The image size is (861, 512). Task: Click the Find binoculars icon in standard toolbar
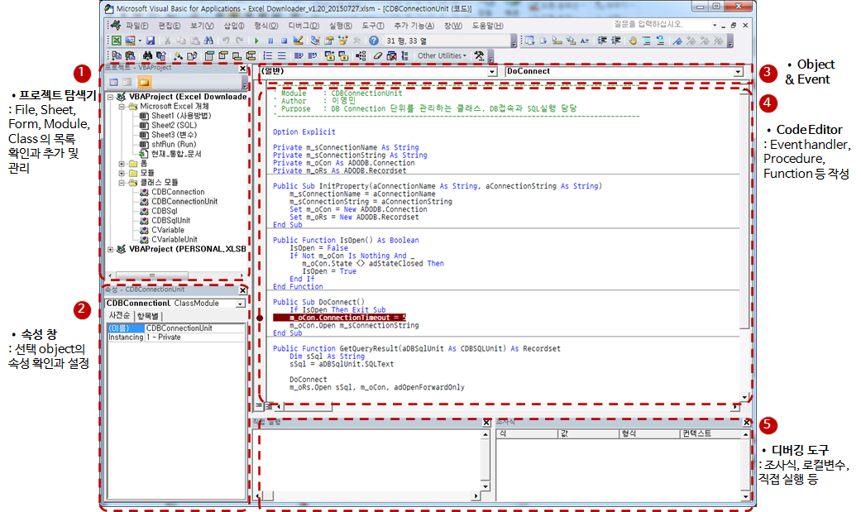208,41
